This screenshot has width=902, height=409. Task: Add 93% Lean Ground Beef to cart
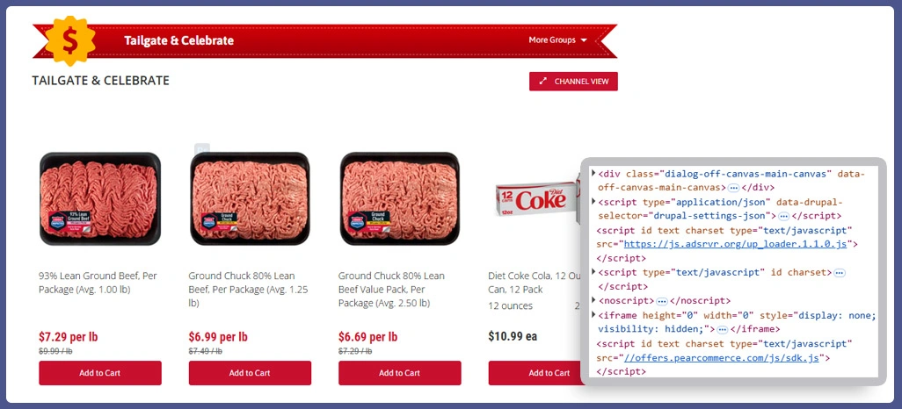tap(100, 373)
